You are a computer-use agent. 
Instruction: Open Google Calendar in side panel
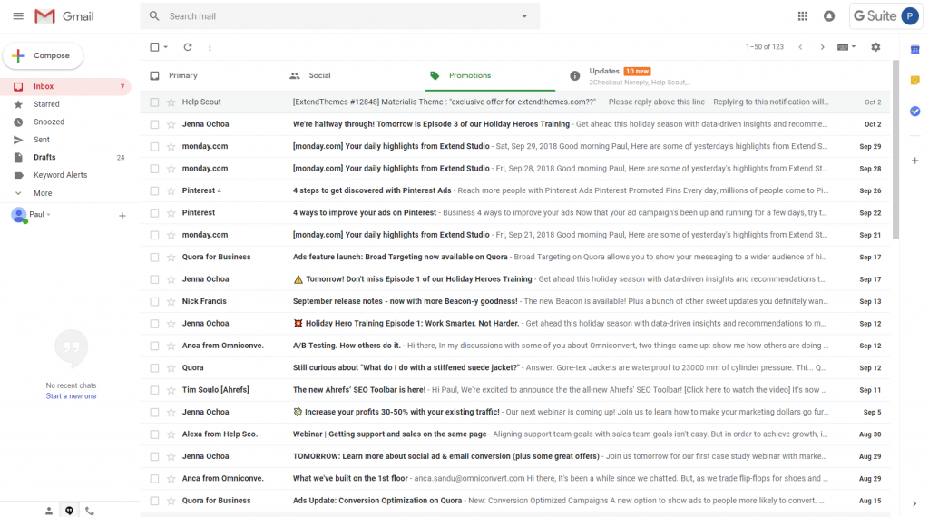(x=914, y=49)
